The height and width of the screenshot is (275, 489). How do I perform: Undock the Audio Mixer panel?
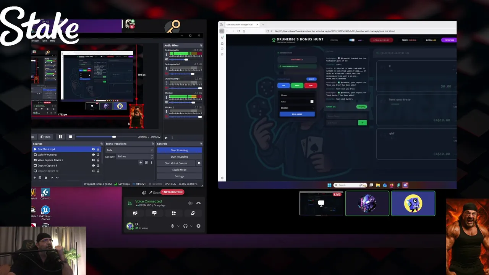(x=201, y=45)
